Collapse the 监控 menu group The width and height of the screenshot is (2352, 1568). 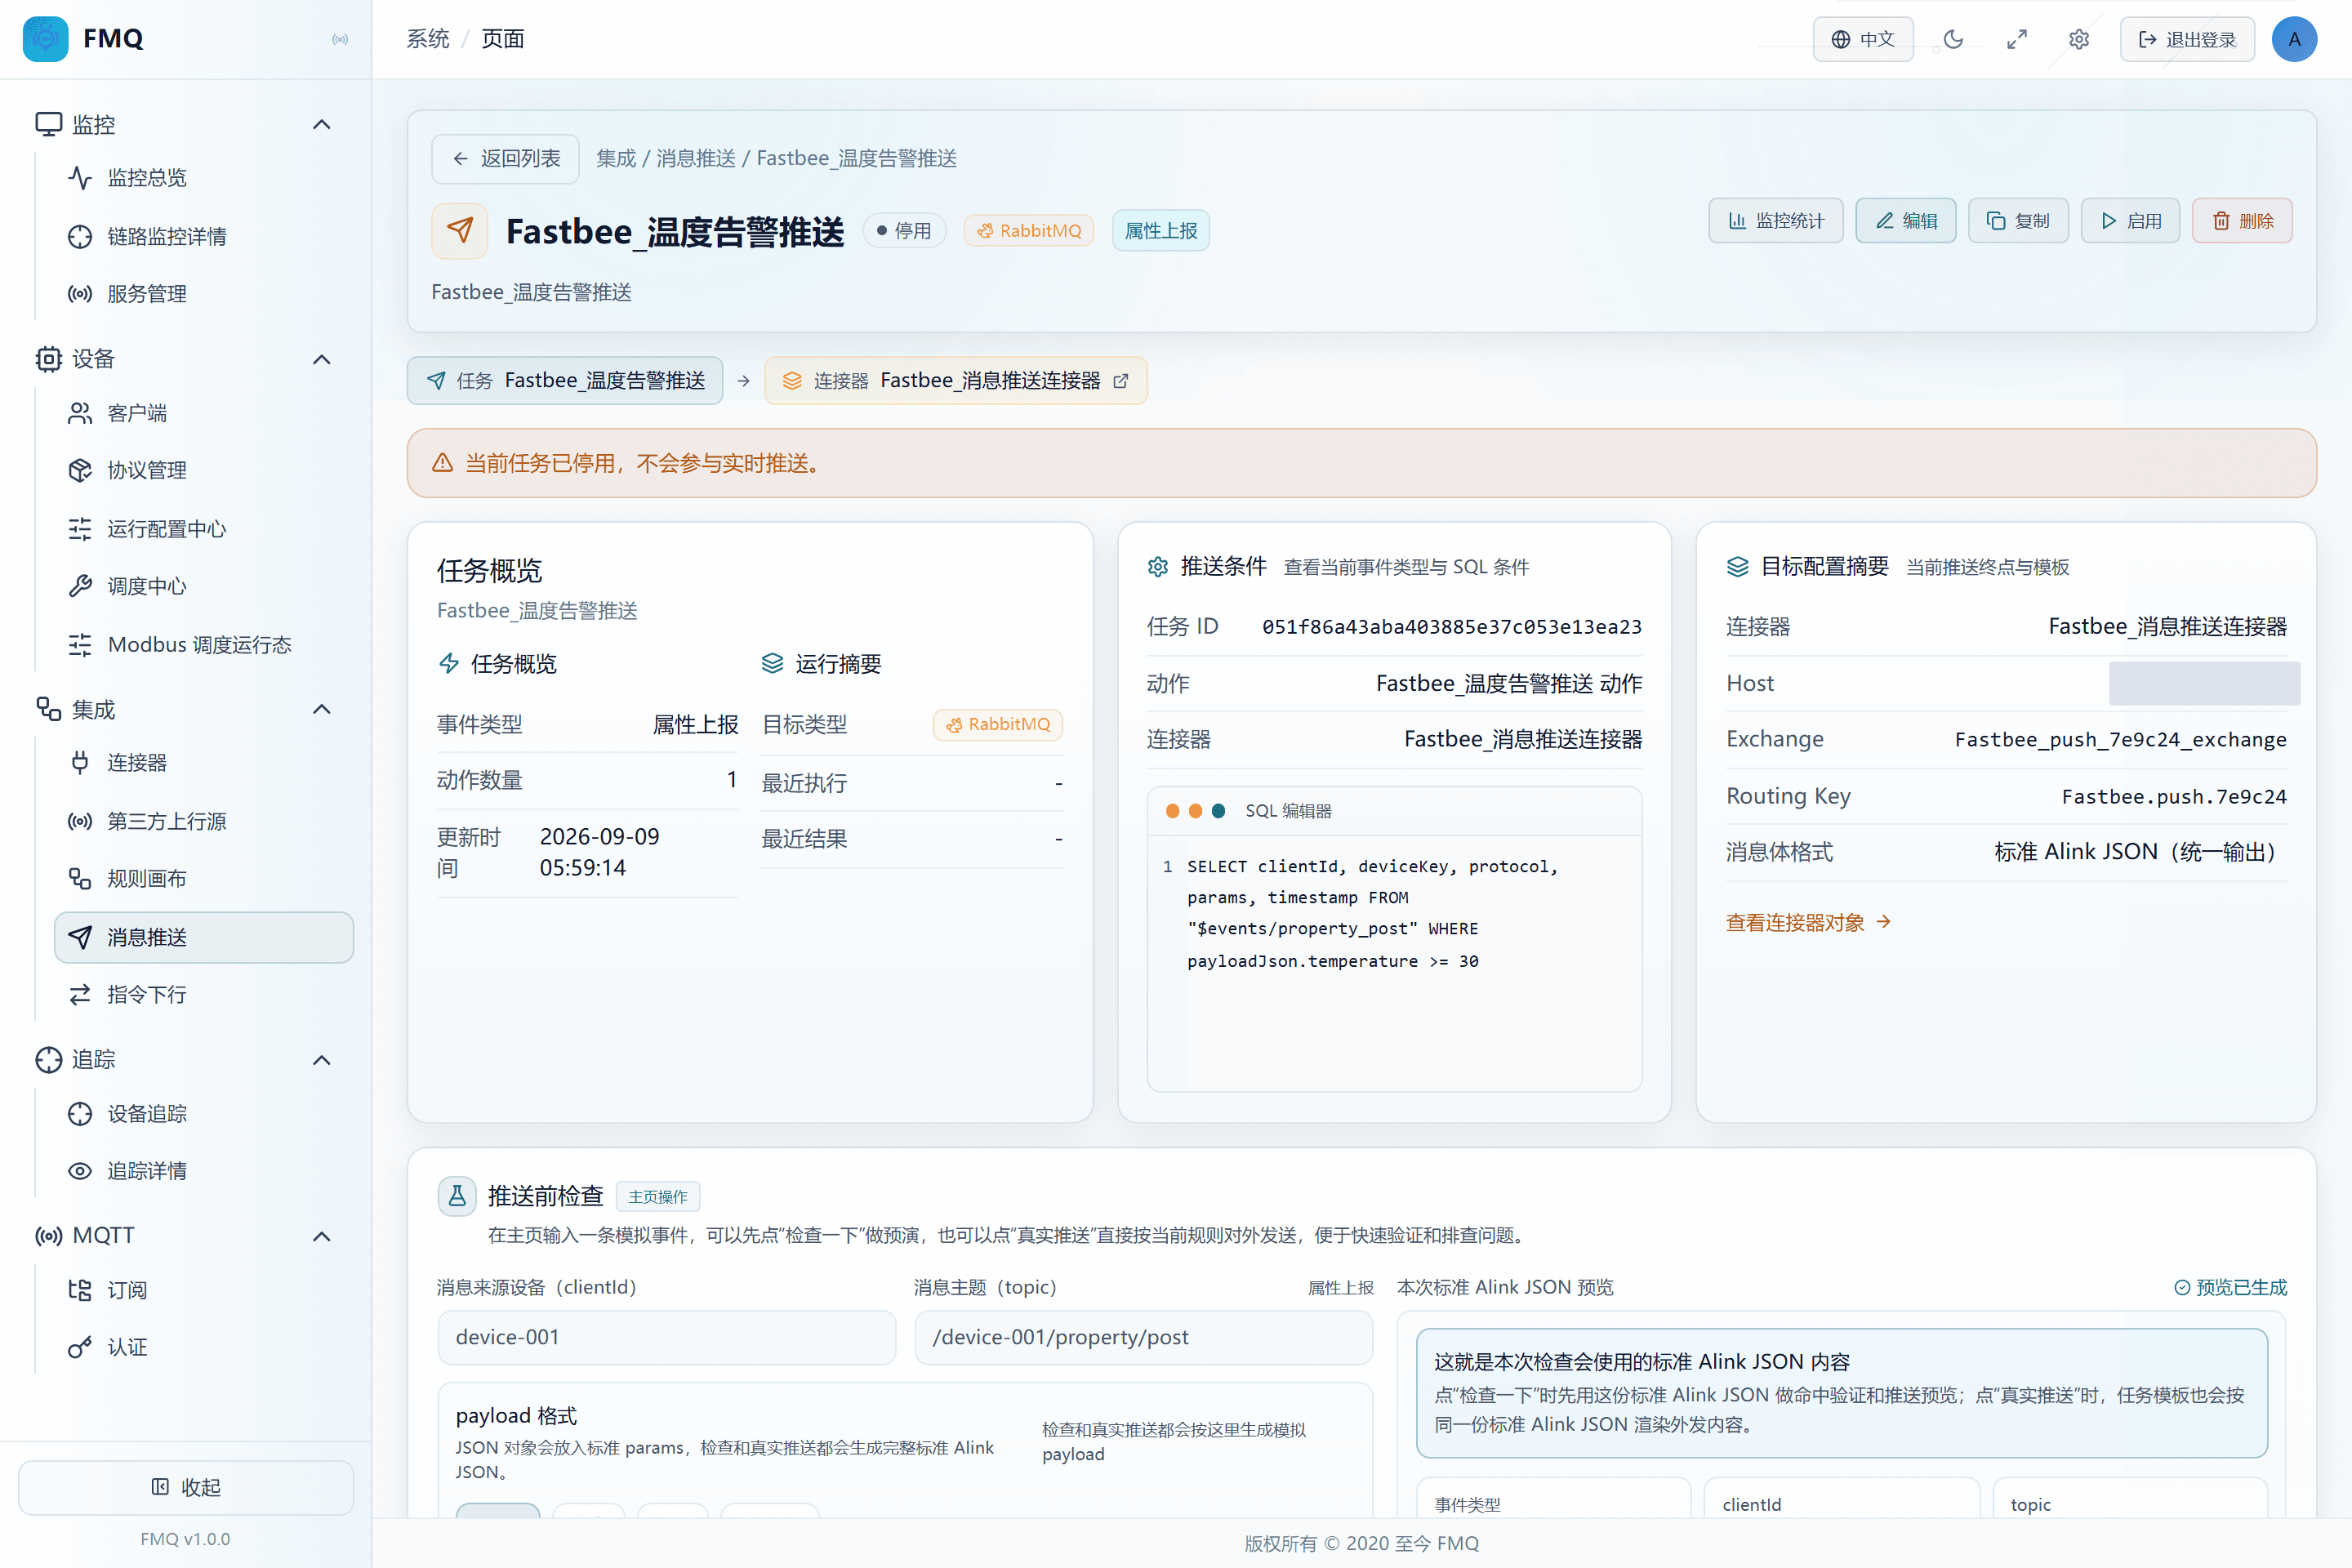click(x=321, y=124)
